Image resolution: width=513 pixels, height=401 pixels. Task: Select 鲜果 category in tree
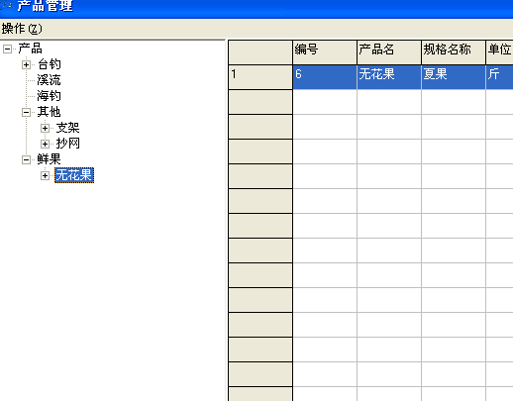[x=49, y=159]
